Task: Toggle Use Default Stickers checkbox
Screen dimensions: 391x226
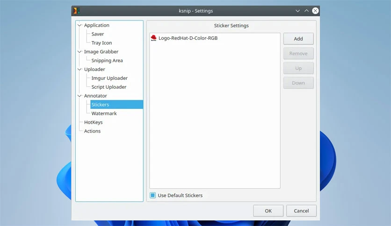Action: pos(152,195)
